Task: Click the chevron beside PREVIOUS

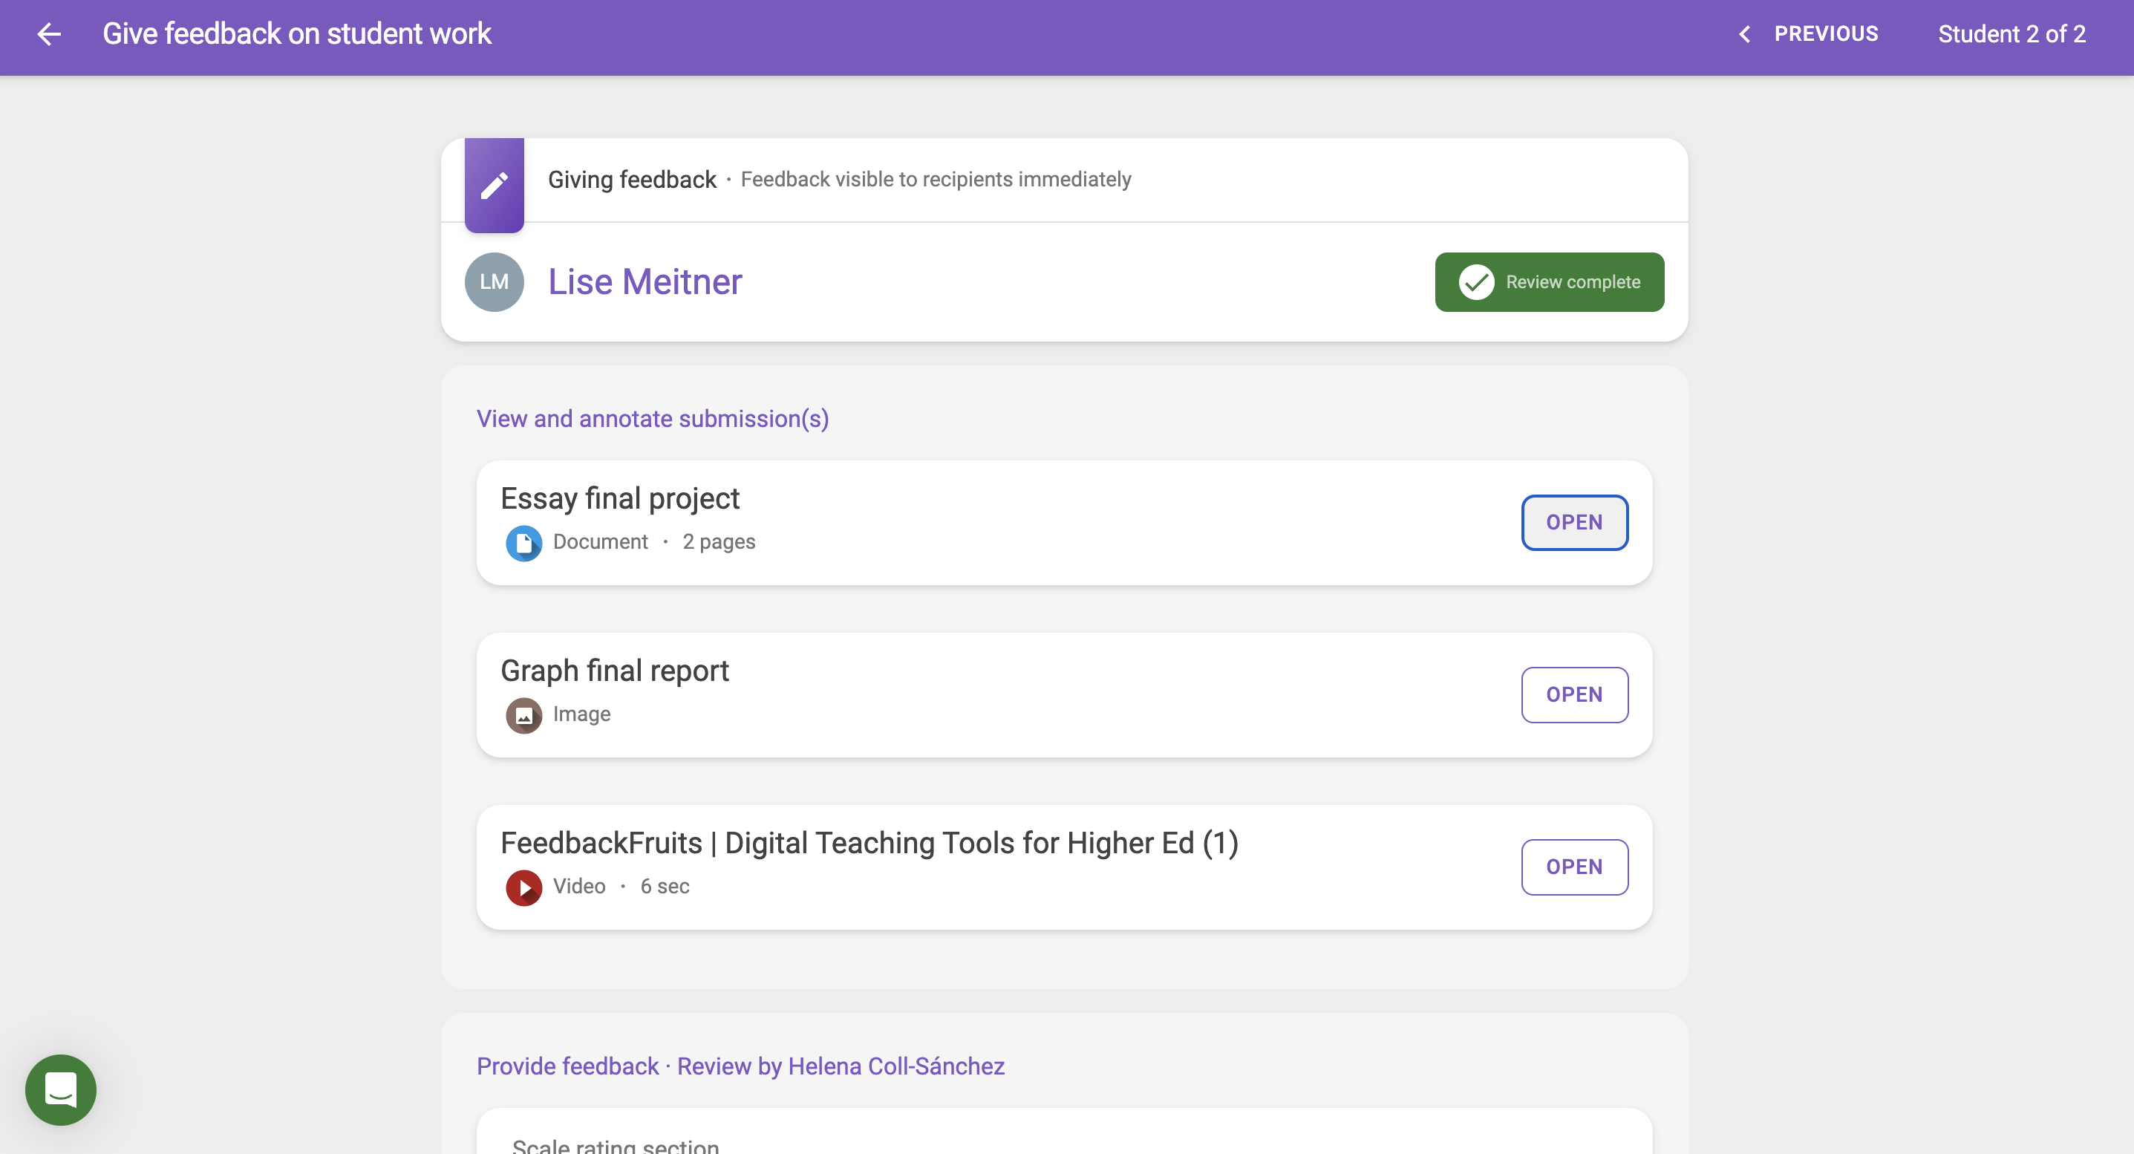Action: click(1745, 34)
